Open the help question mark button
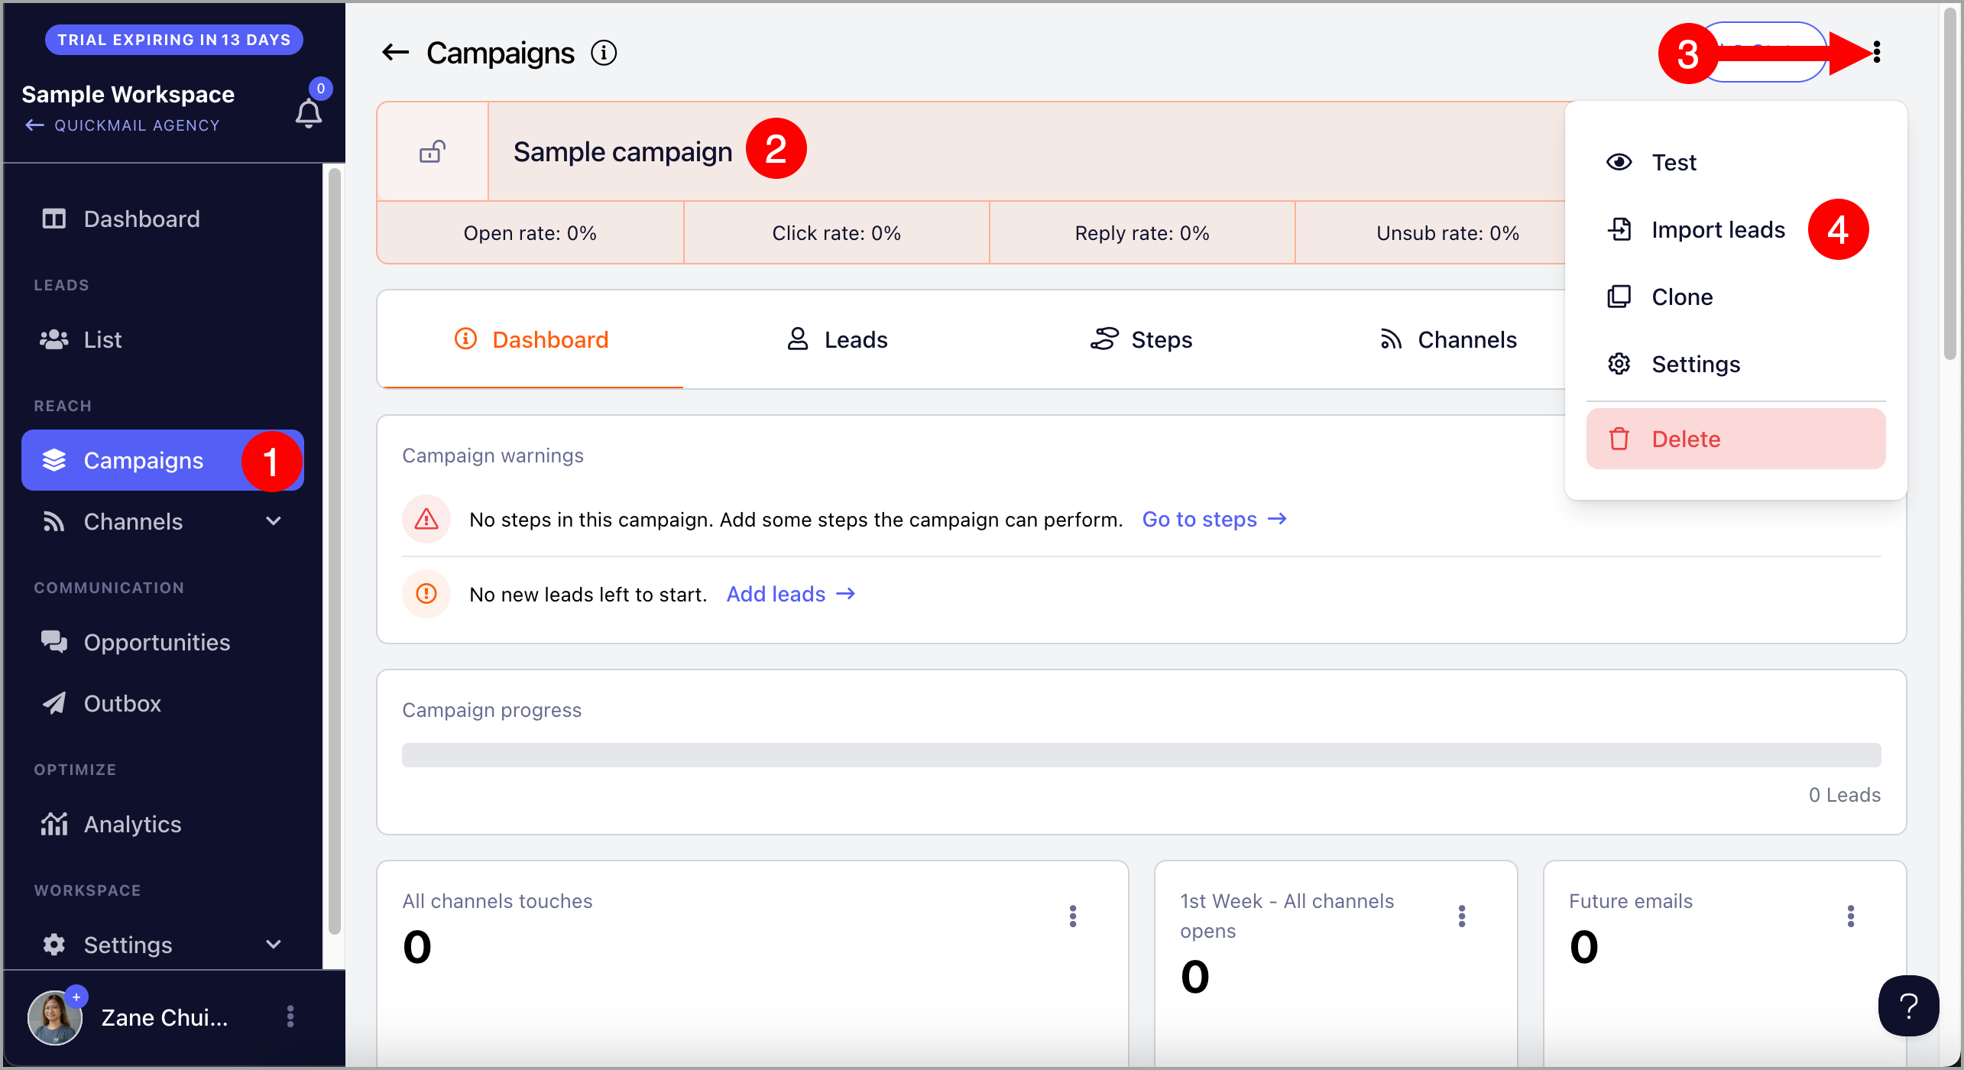Screen dimensions: 1964x1070 click(x=1909, y=1007)
